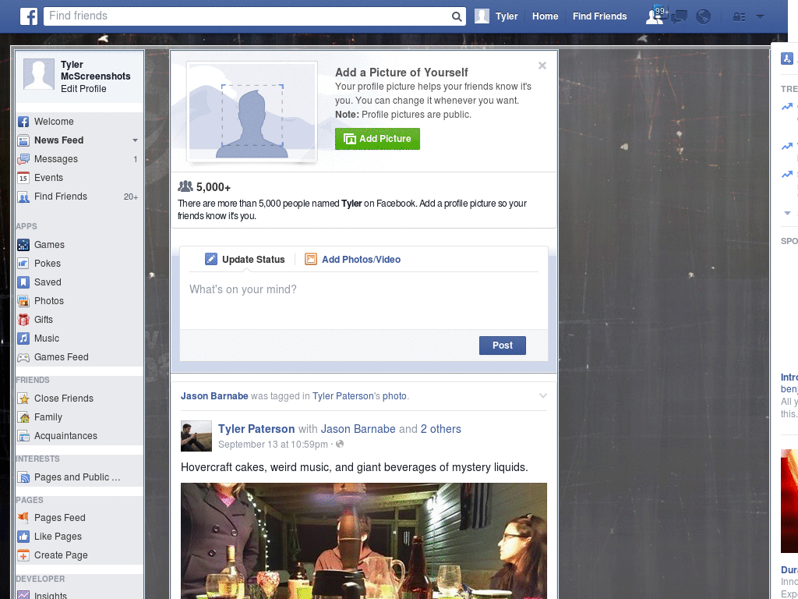Image resolution: width=798 pixels, height=599 pixels.
Task: Open the account menu dropdown arrow
Action: (761, 17)
